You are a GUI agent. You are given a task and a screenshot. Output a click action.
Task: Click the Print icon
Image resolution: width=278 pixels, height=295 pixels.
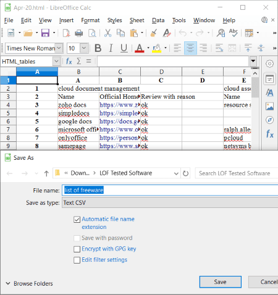78,33
